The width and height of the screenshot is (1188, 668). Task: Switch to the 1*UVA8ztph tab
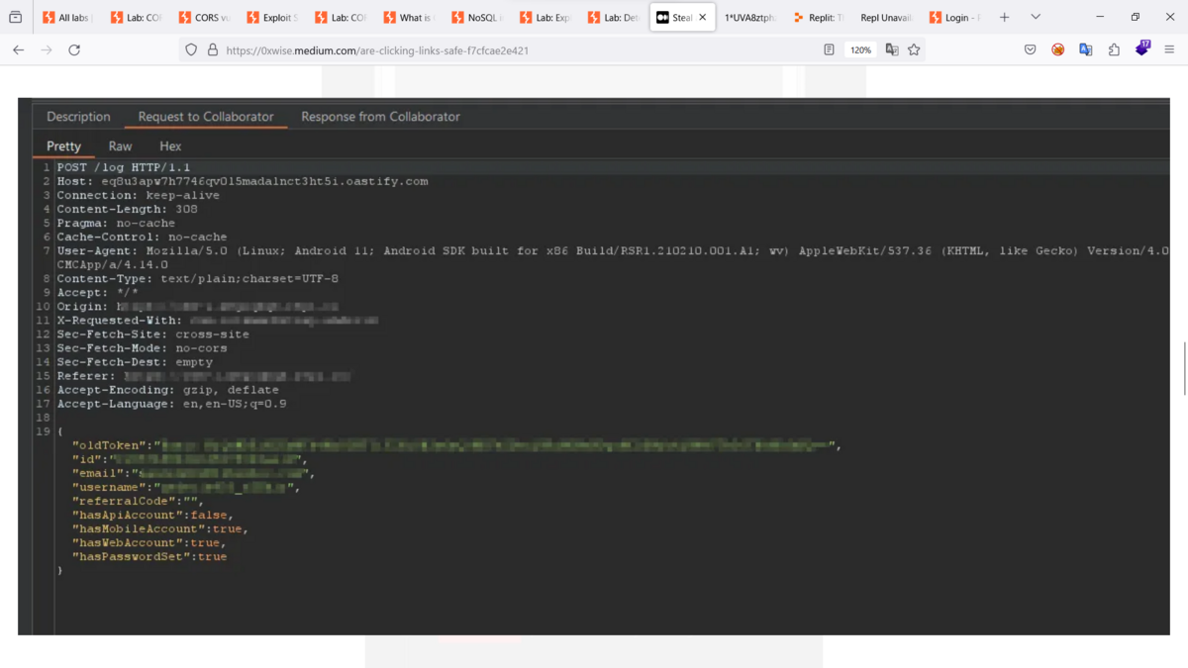coord(749,18)
